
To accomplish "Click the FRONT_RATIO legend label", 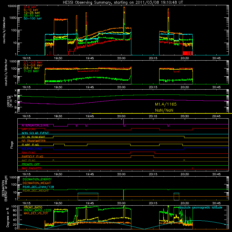I will pos(33,207).
